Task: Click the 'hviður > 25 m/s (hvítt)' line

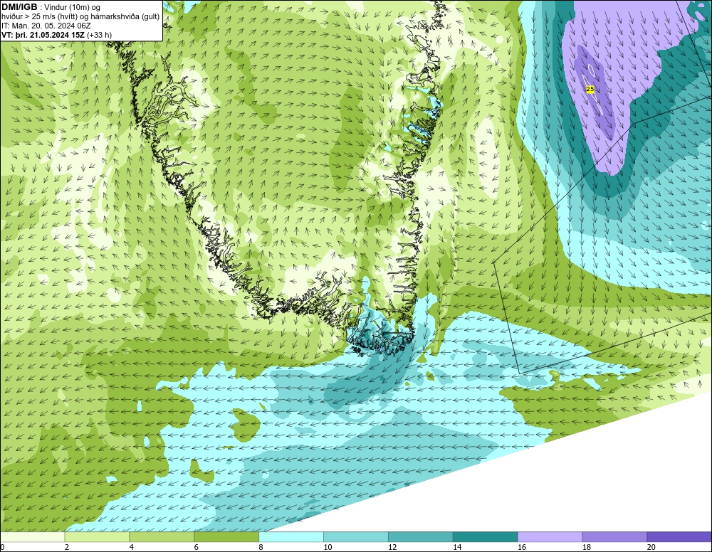Action: pyautogui.click(x=80, y=17)
